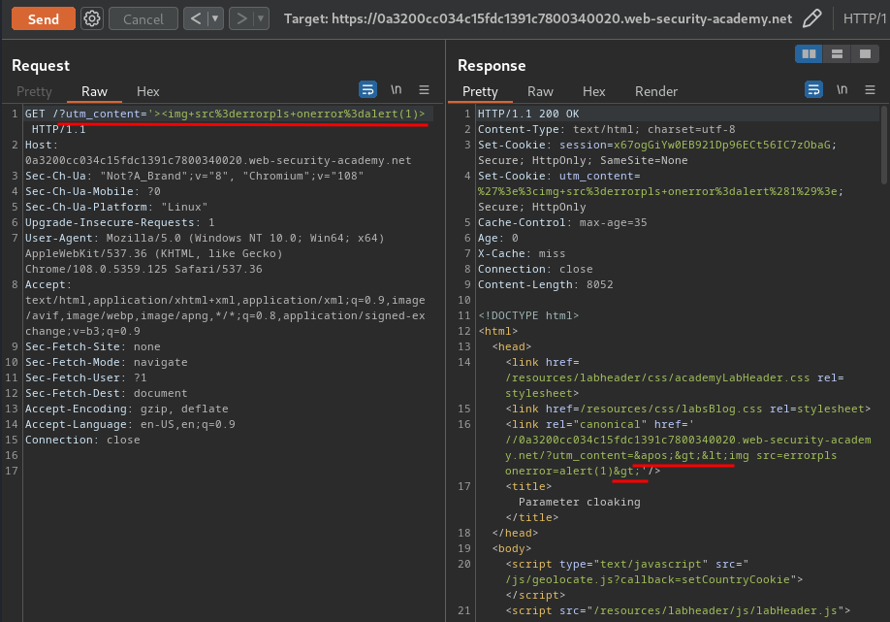Click the Host header value in request
Image resolution: width=890 pixels, height=622 pixels.
coord(218,160)
